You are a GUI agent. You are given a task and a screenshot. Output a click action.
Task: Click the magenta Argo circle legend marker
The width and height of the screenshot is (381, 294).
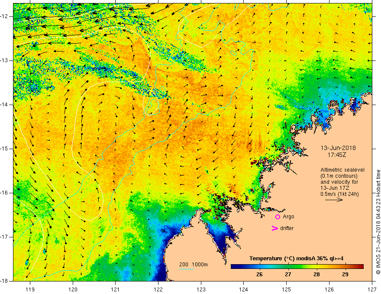[x=278, y=217]
